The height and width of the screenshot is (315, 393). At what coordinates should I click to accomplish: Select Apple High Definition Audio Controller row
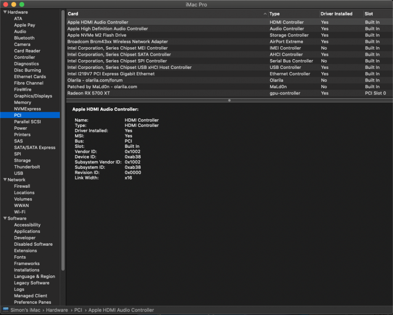click(229, 29)
